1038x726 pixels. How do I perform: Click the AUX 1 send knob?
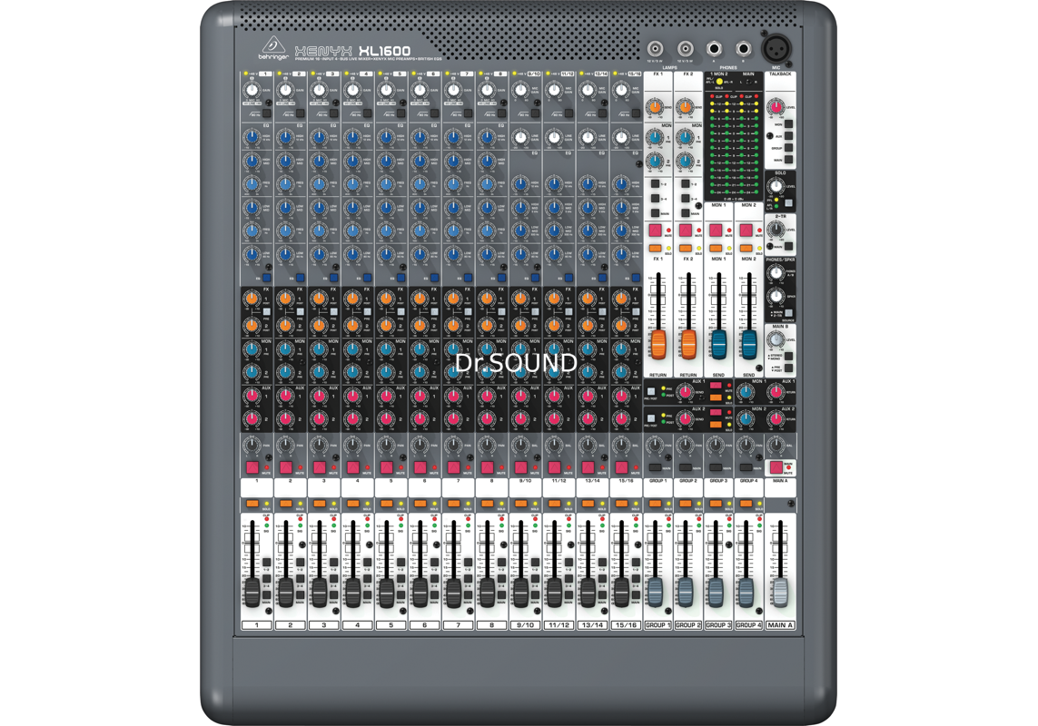(x=685, y=392)
